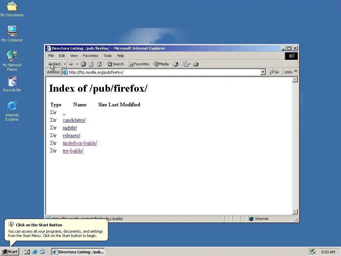Open the nightly/ directory link
Viewport: 341px width, 256px height.
[x=70, y=128]
